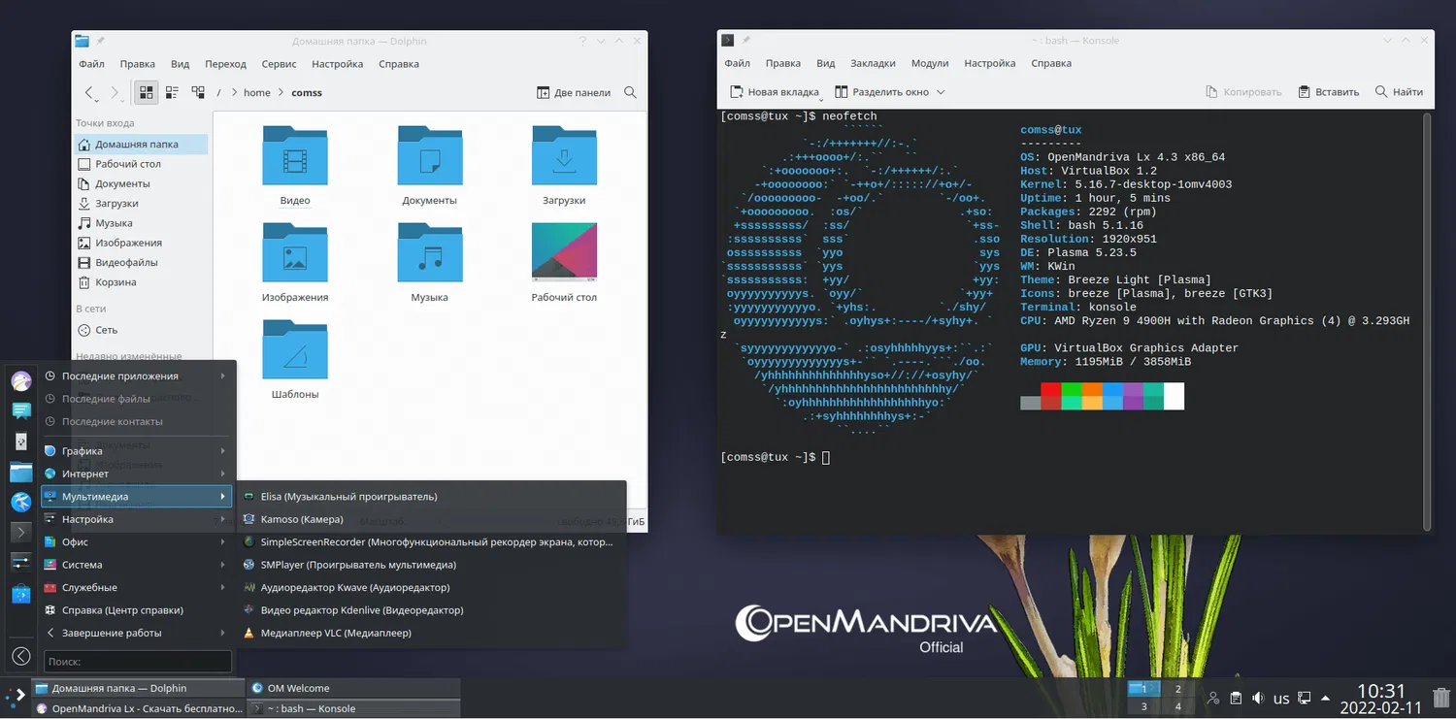The image size is (1456, 719).
Task: Expand the Графика category submenu
Action: click(137, 450)
